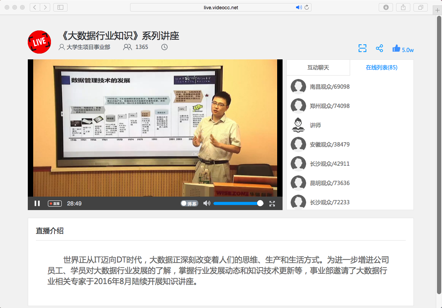Click the Safari address bar
The width and height of the screenshot is (442, 308).
(x=221, y=7)
